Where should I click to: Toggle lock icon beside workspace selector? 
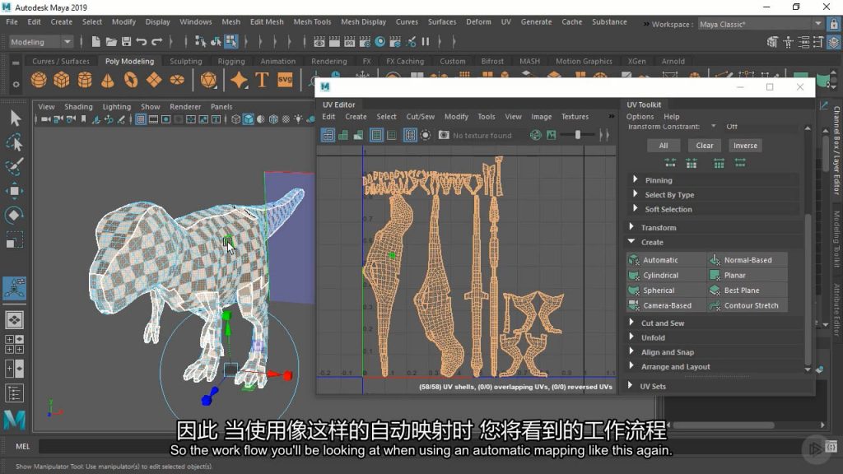834,24
